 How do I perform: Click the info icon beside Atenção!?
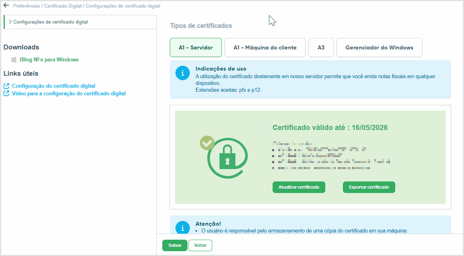183,228
